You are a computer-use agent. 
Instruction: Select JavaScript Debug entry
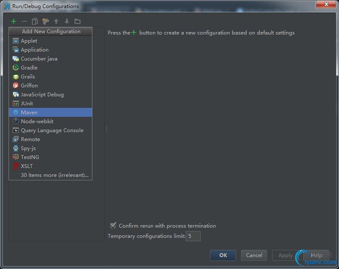pos(51,94)
